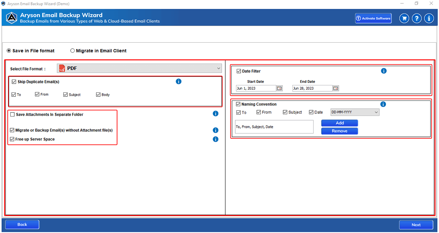439x233 pixels.
Task: Click the Activate Software button
Action: point(373,18)
